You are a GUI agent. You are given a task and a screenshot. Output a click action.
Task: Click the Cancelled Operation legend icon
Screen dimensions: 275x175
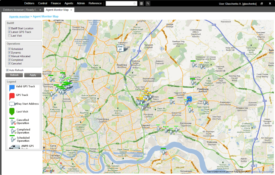click(x=12, y=121)
